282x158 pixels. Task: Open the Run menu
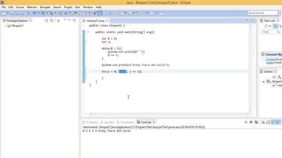click(78, 7)
